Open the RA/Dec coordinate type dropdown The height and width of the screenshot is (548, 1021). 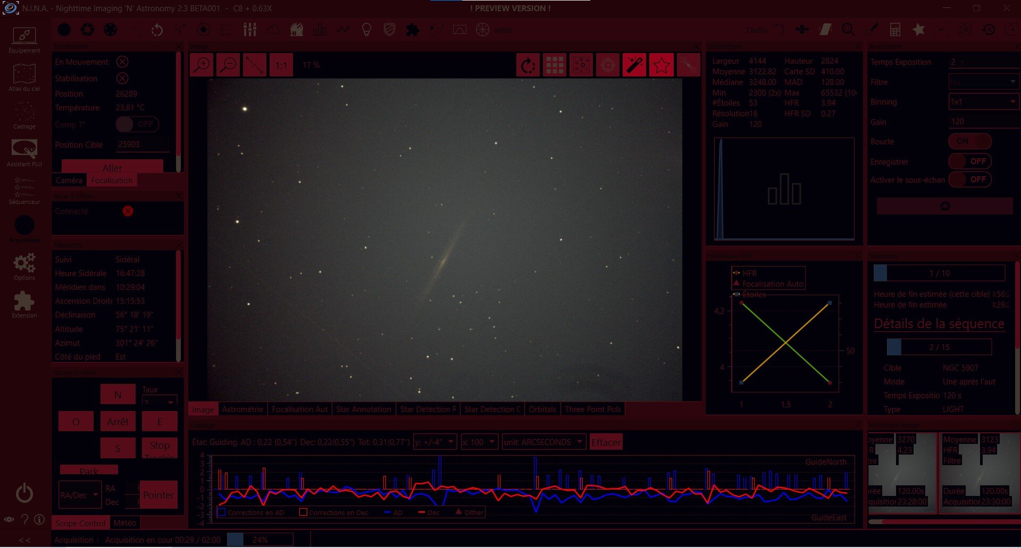(80, 495)
